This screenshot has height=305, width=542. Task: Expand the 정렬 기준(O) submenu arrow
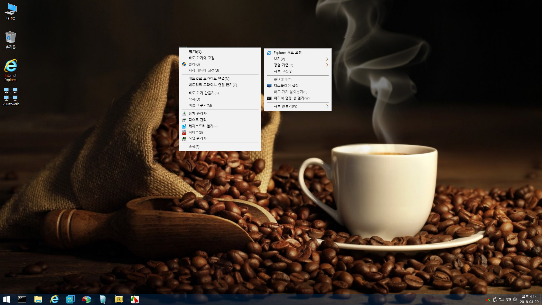pos(327,65)
